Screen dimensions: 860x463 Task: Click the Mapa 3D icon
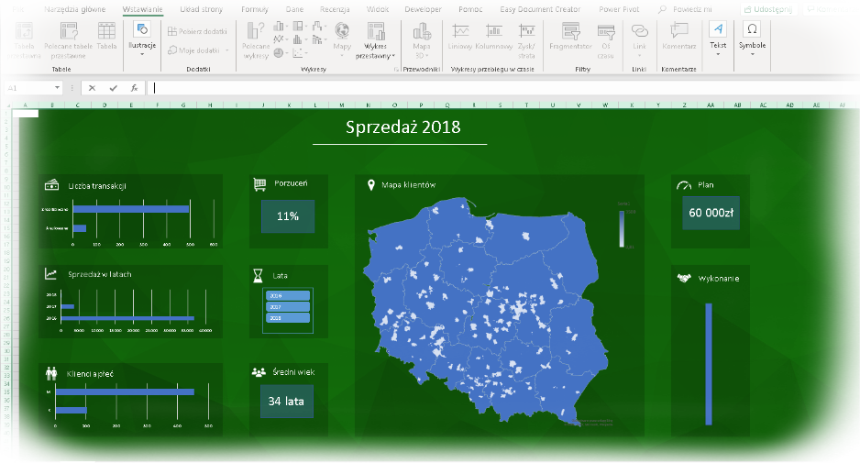point(421,36)
